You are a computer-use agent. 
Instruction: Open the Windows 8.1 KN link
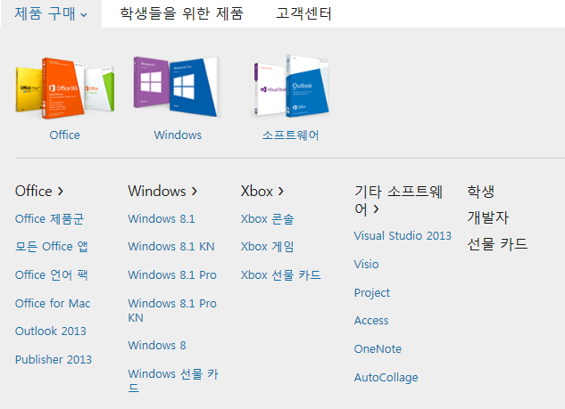click(x=171, y=247)
